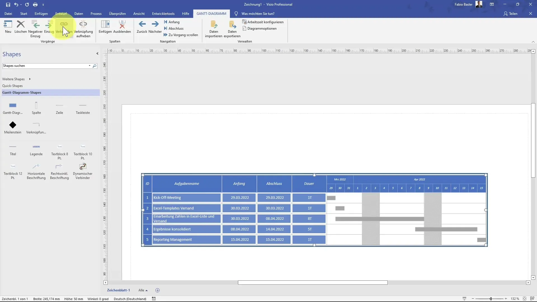This screenshot has width=537, height=302.
Task: Click the quick print icon
Action: coord(35,4)
